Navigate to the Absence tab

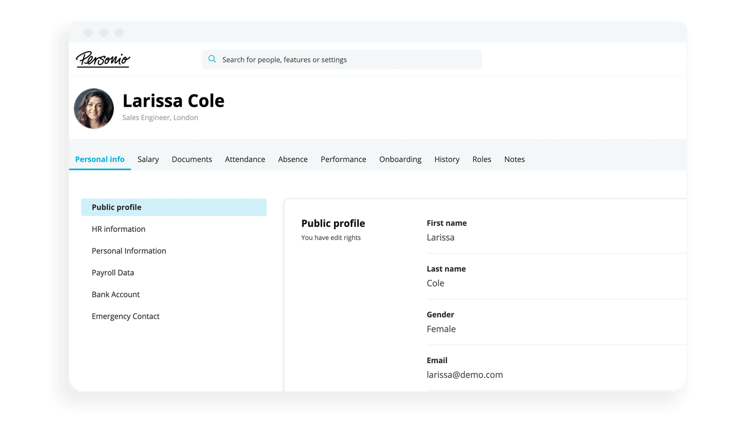[293, 159]
